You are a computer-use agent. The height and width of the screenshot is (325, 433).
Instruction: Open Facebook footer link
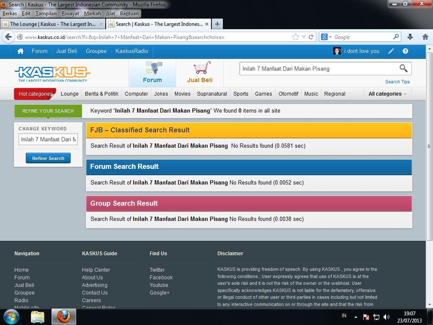[x=161, y=278]
